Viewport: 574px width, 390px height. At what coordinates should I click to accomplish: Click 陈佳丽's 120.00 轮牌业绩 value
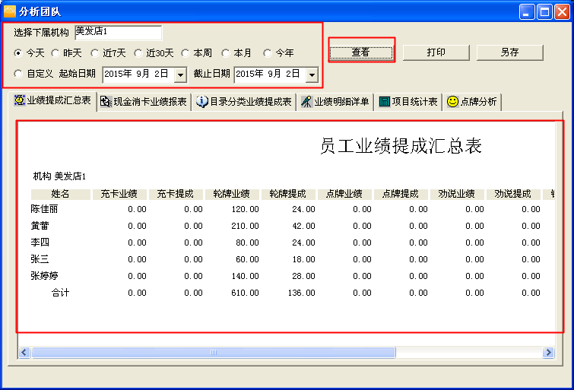tap(245, 210)
